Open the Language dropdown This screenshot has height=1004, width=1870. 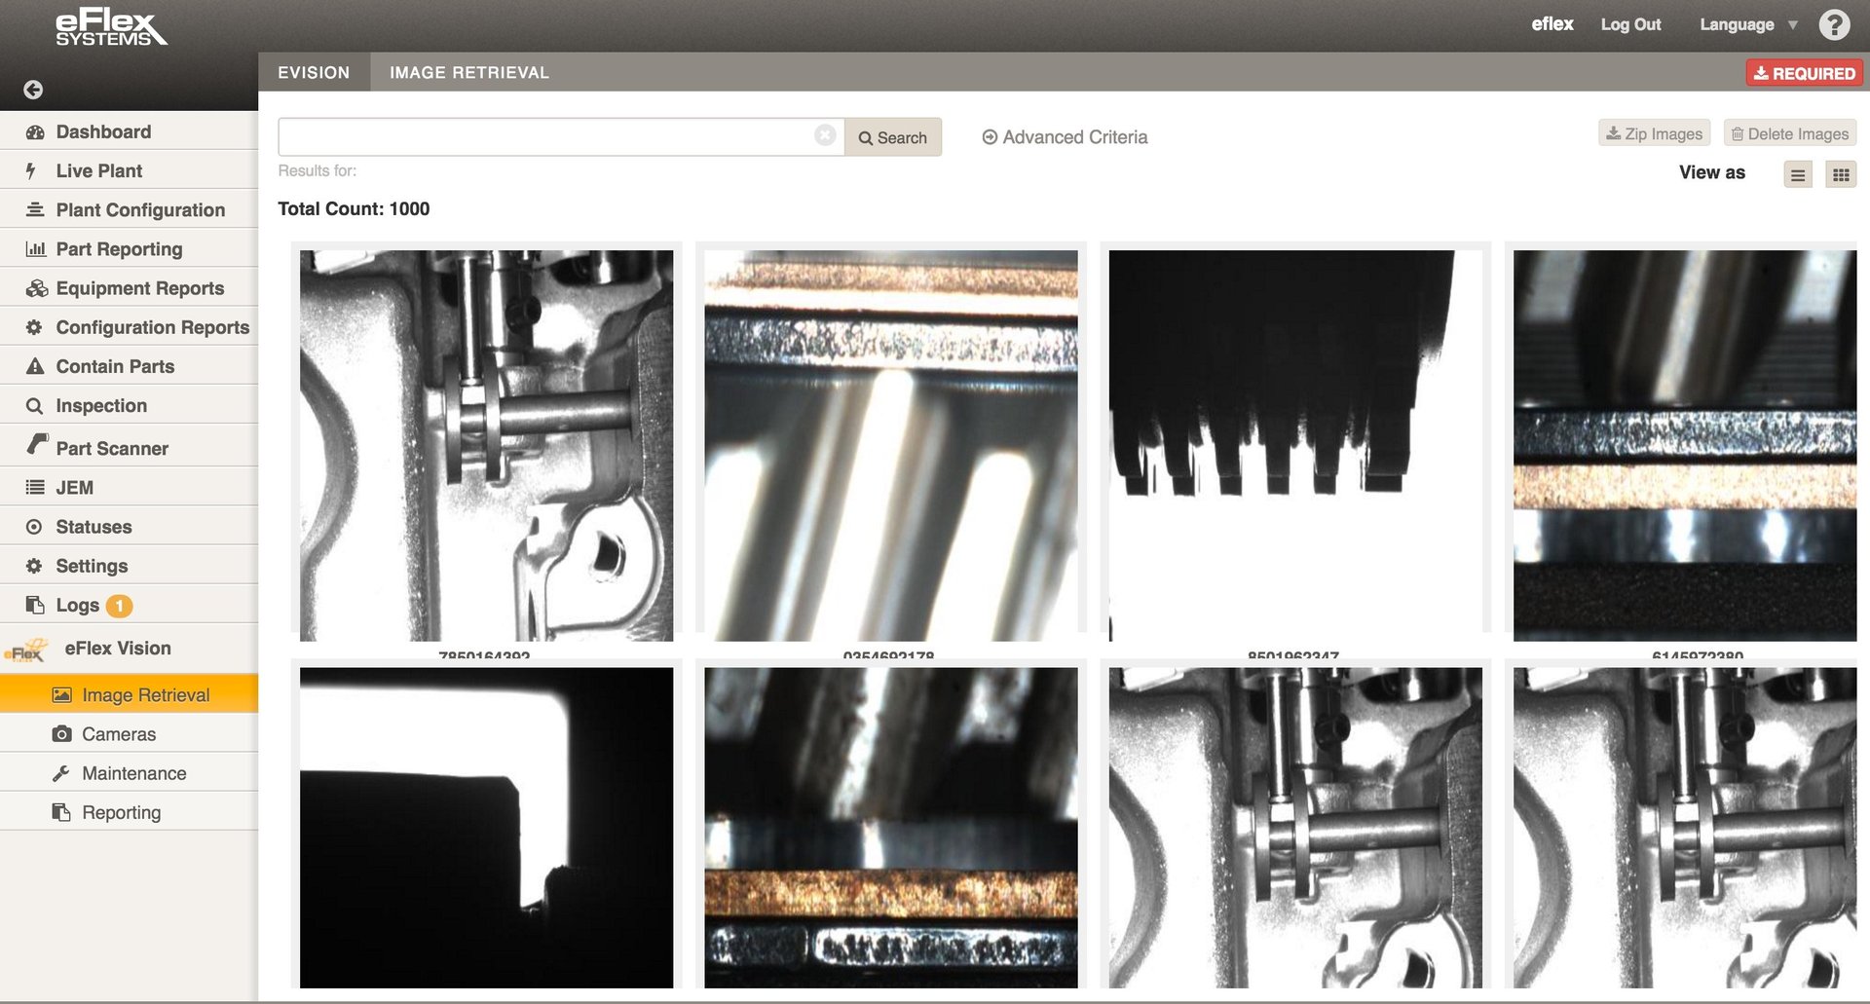(1747, 24)
